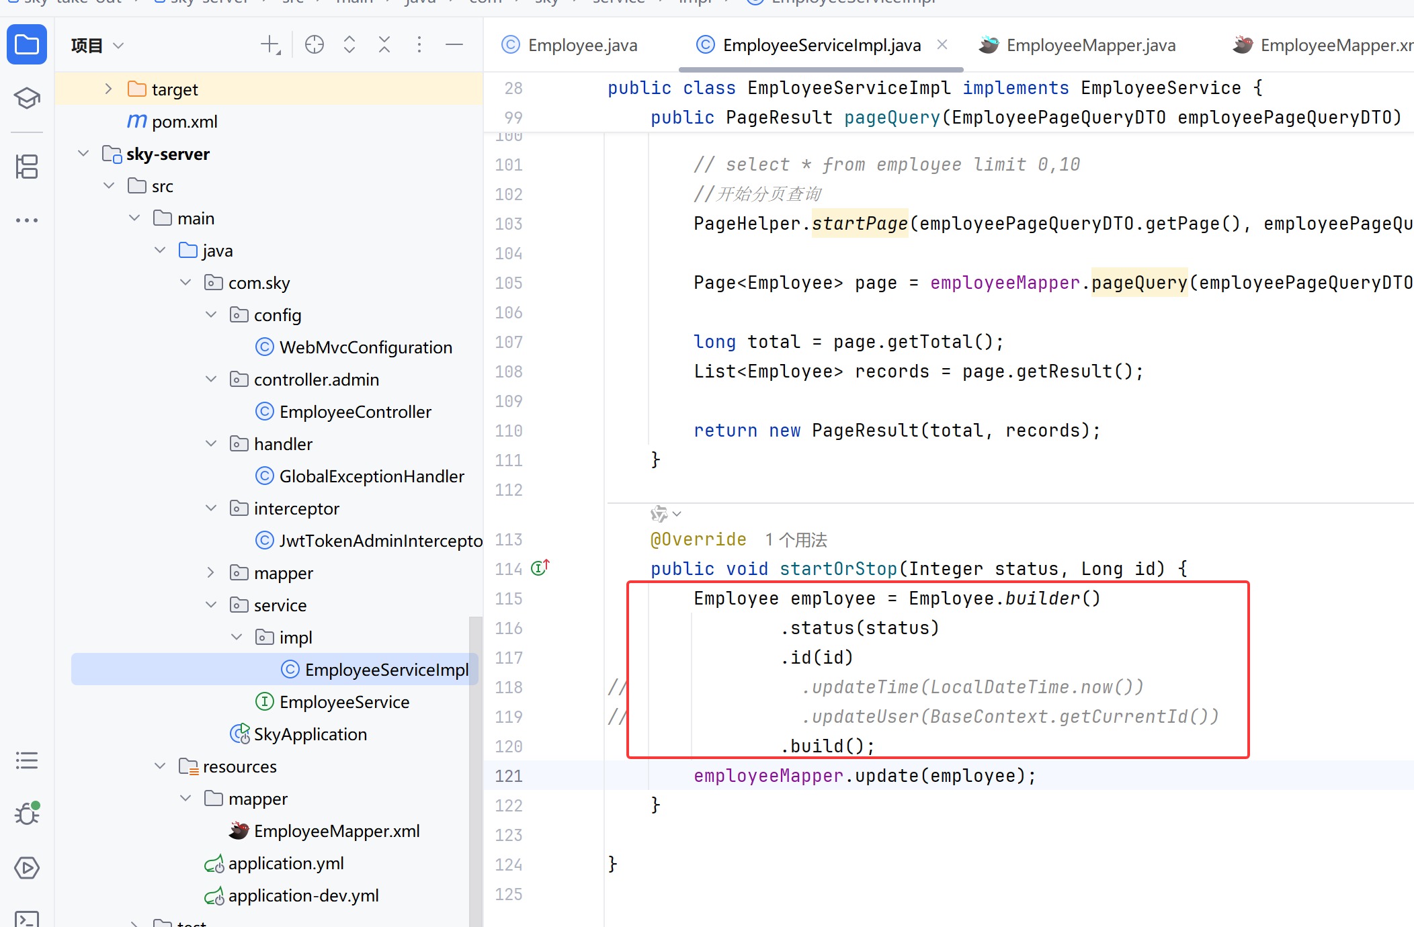The width and height of the screenshot is (1414, 927).
Task: Expand the mapper package under com.sky
Action: point(211,572)
